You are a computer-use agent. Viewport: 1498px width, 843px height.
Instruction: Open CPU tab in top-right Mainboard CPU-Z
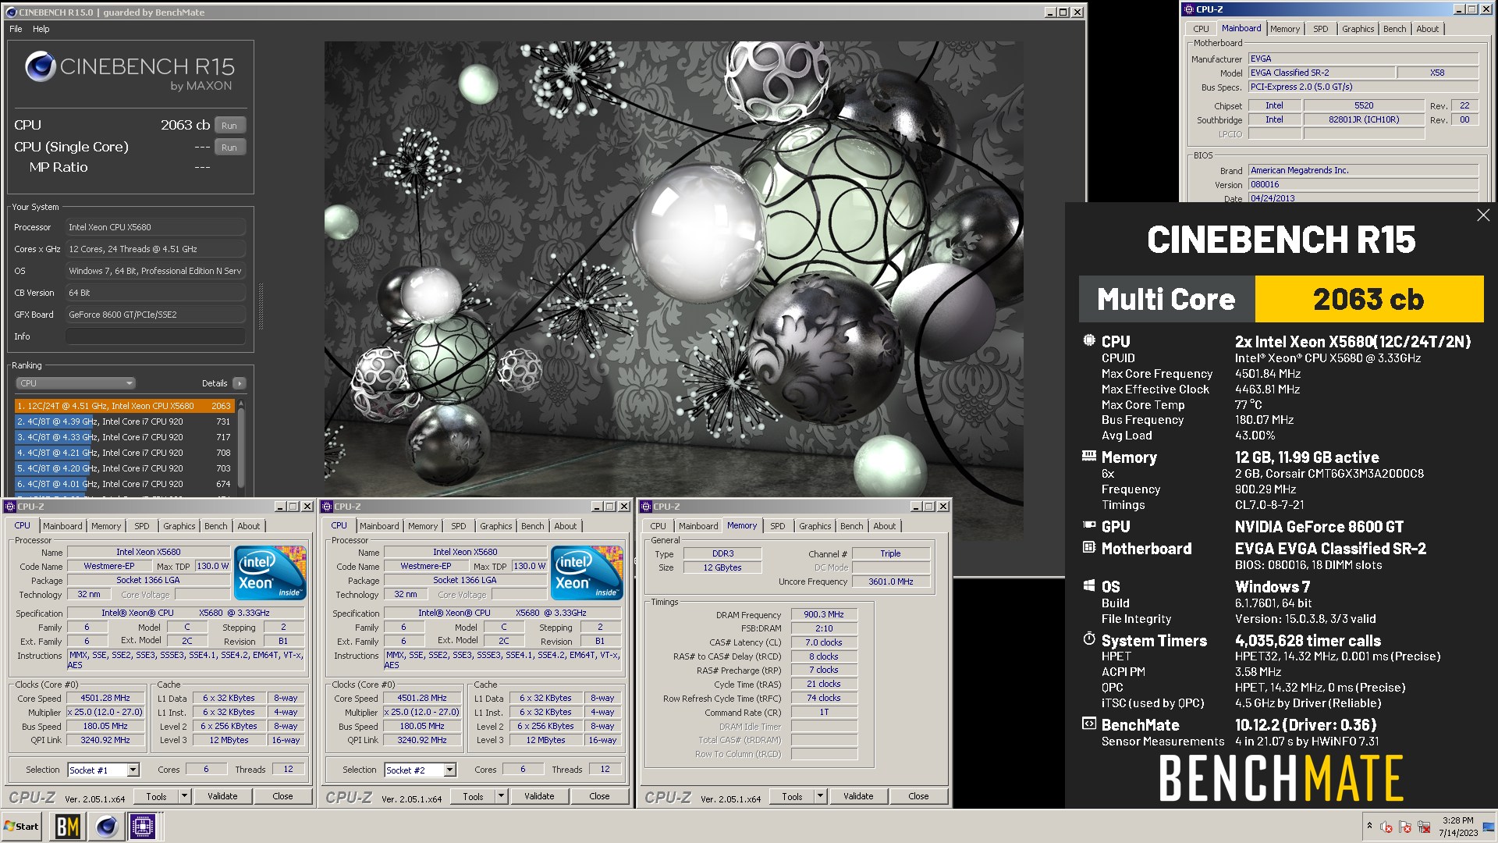point(1201,29)
